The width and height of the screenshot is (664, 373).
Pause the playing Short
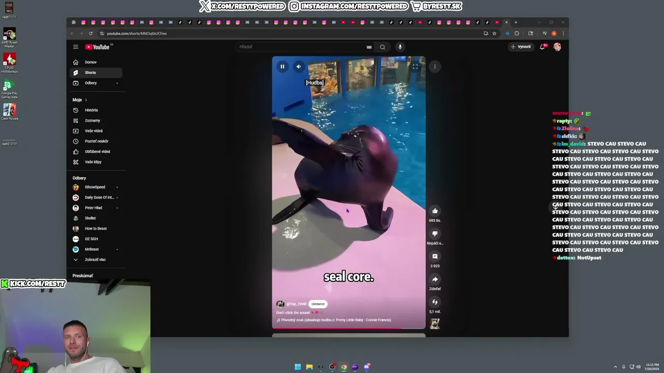282,66
